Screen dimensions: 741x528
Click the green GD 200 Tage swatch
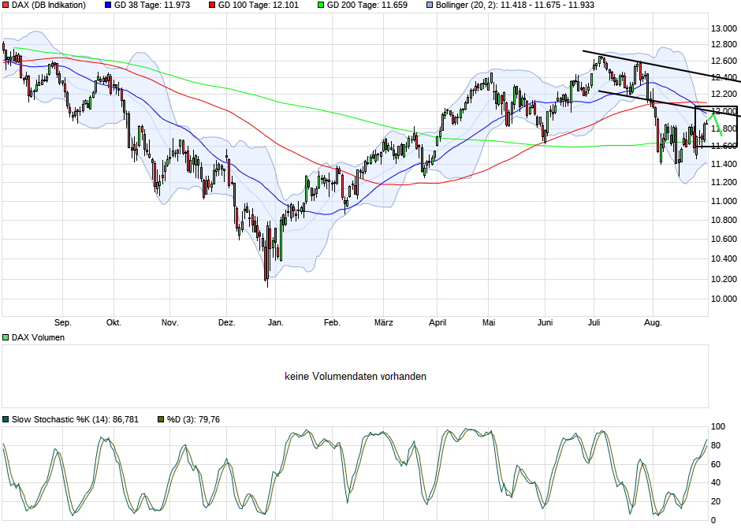click(x=321, y=6)
